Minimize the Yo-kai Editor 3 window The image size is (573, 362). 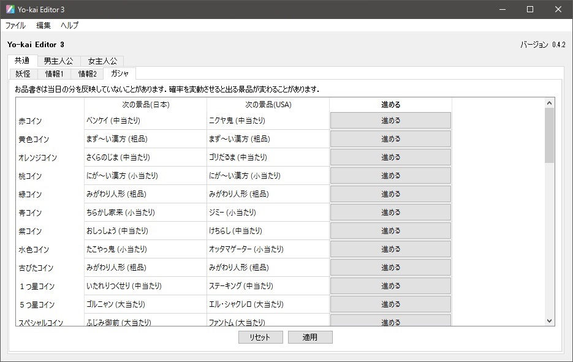coord(503,10)
